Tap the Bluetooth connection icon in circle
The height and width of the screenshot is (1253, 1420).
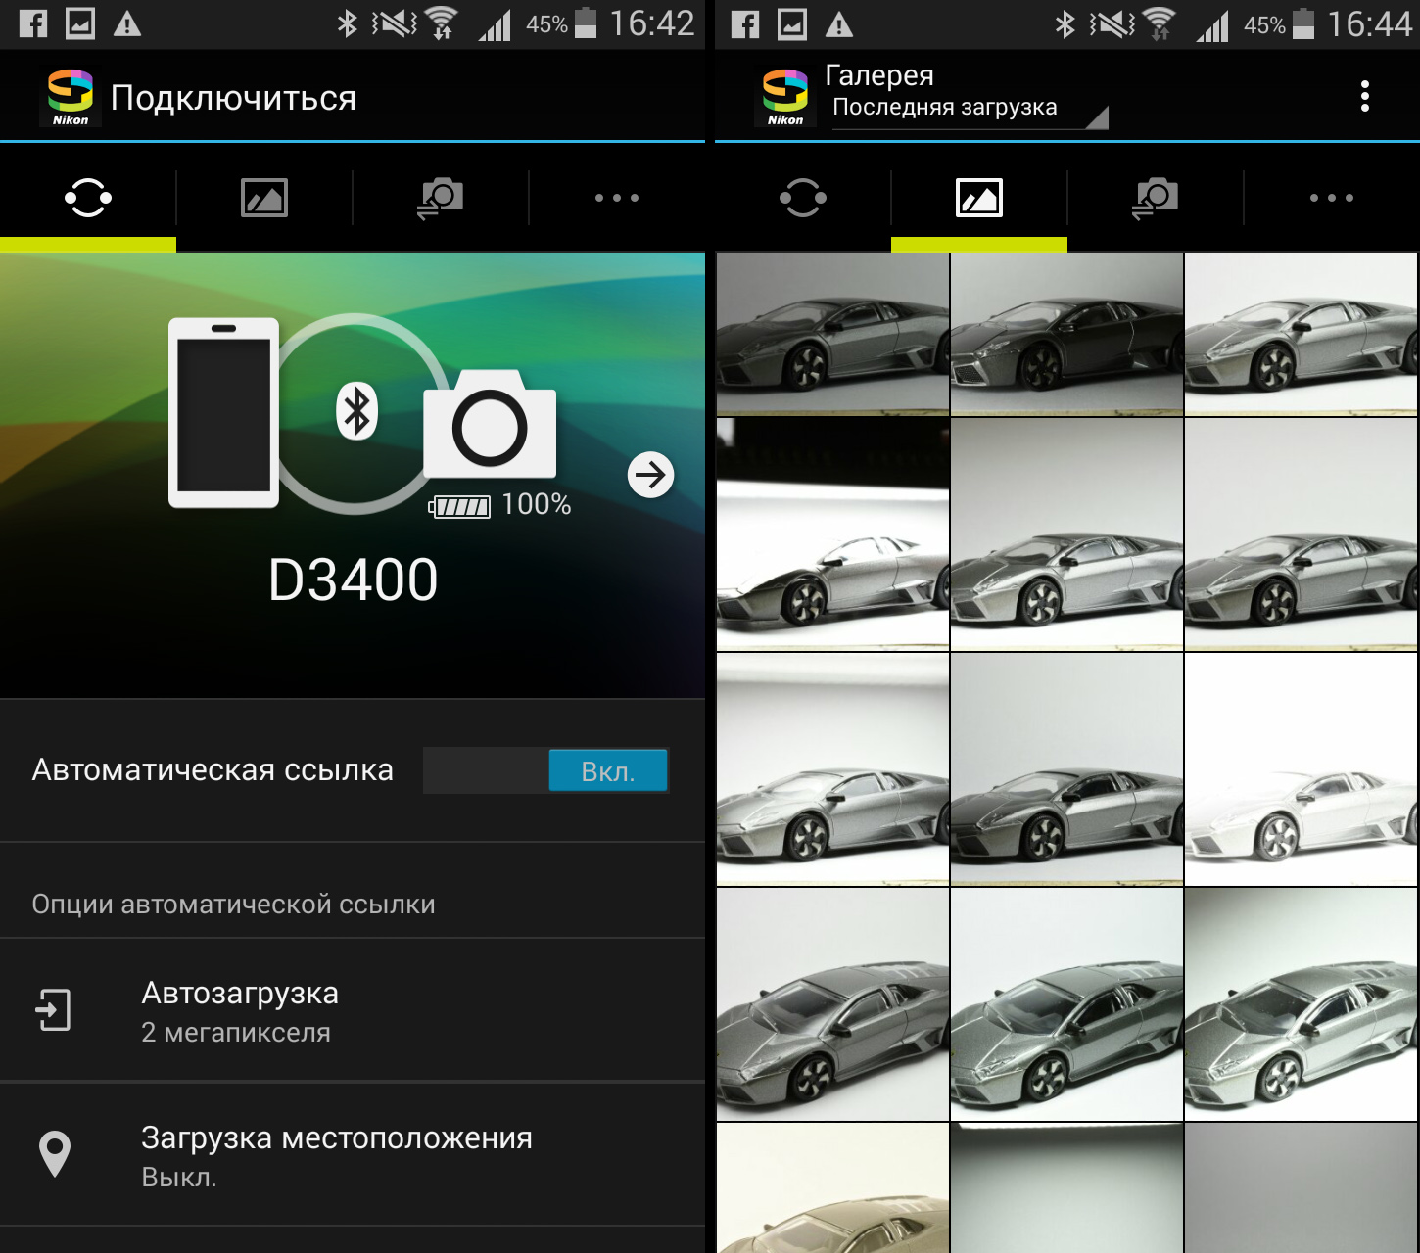point(356,411)
